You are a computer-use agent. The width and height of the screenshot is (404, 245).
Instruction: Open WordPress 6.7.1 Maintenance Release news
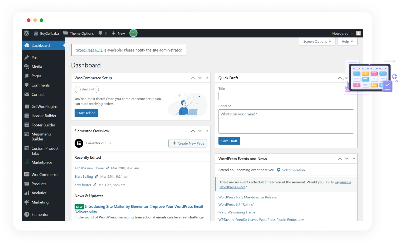click(x=247, y=197)
